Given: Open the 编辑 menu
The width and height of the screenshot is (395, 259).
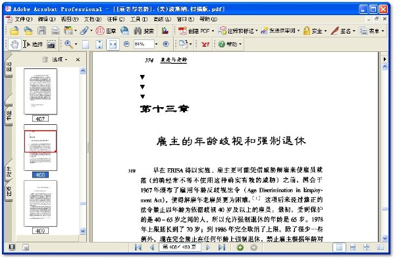Looking at the screenshot, I should (47, 19).
